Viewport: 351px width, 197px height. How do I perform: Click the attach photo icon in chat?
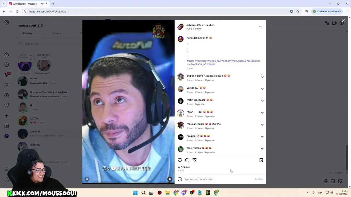pyautogui.click(x=333, y=181)
